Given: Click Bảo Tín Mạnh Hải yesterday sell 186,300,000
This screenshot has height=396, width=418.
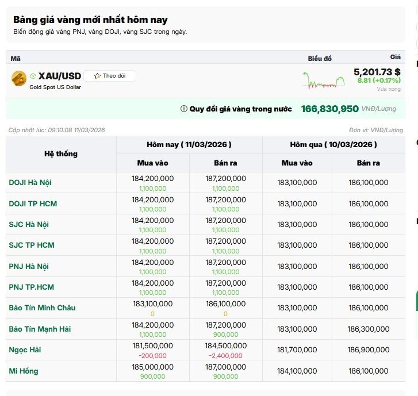Looking at the screenshot, I should coord(369,329).
